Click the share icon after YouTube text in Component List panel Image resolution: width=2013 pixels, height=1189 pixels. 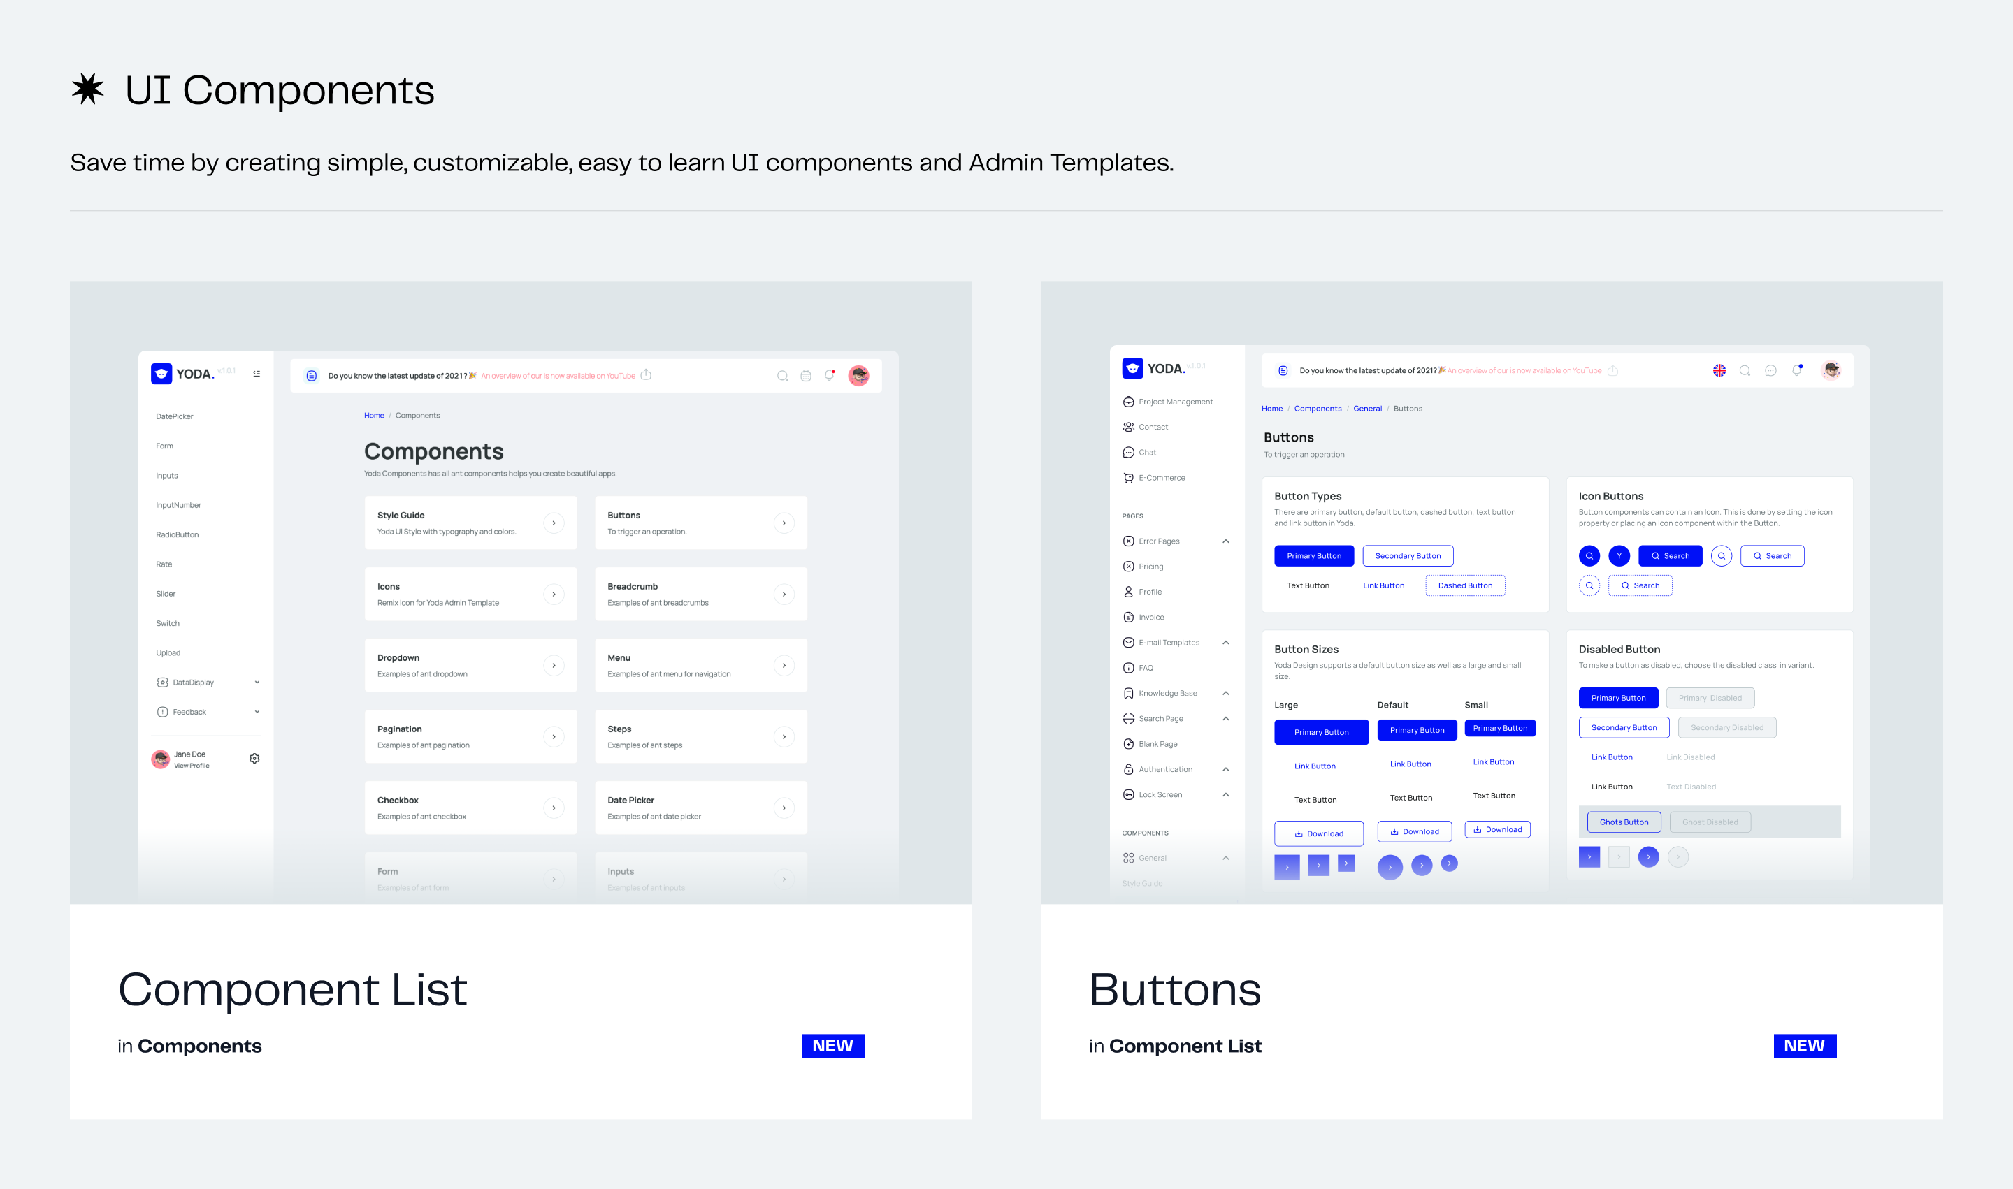[646, 374]
